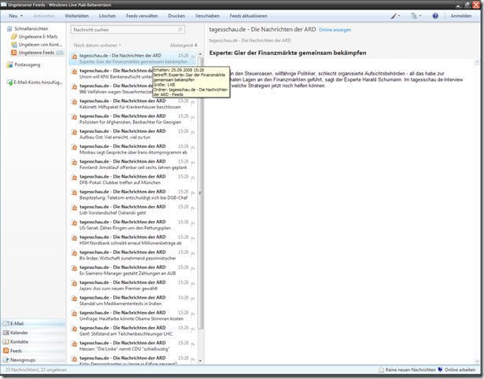Viewport: 484px width, 379px height.
Task: Click feed icon of US-Senat message
Action: (x=74, y=223)
